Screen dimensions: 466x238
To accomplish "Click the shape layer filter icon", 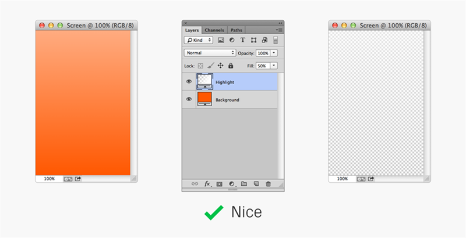I will (253, 40).
